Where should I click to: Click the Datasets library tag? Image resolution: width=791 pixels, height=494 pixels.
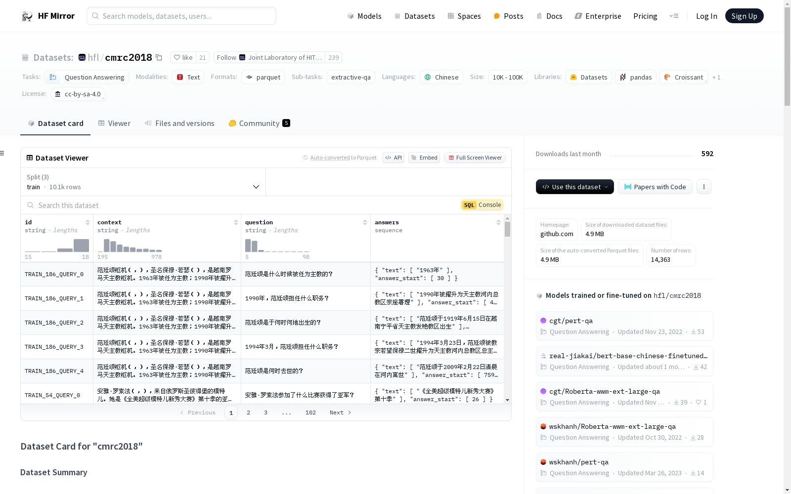click(x=589, y=77)
